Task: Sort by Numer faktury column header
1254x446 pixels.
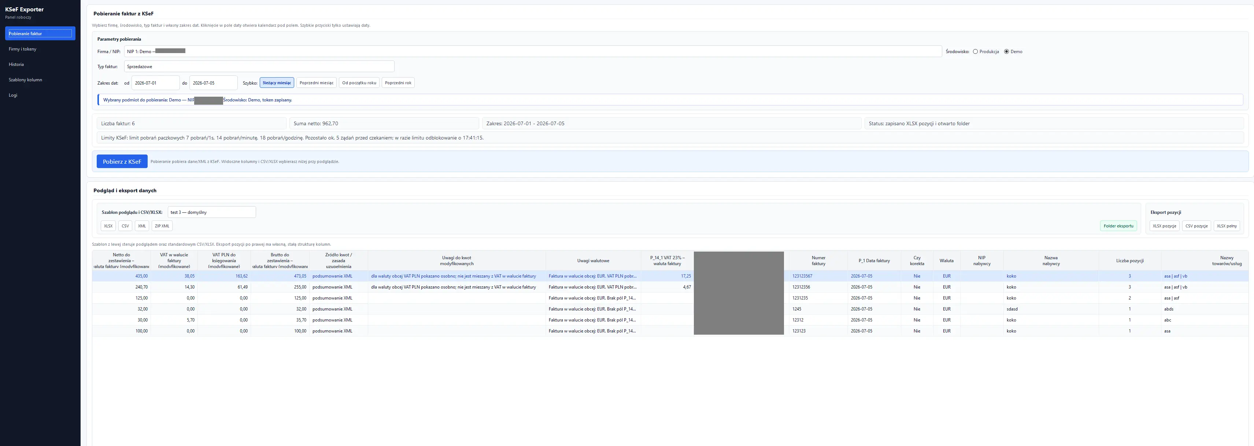Action: [818, 261]
